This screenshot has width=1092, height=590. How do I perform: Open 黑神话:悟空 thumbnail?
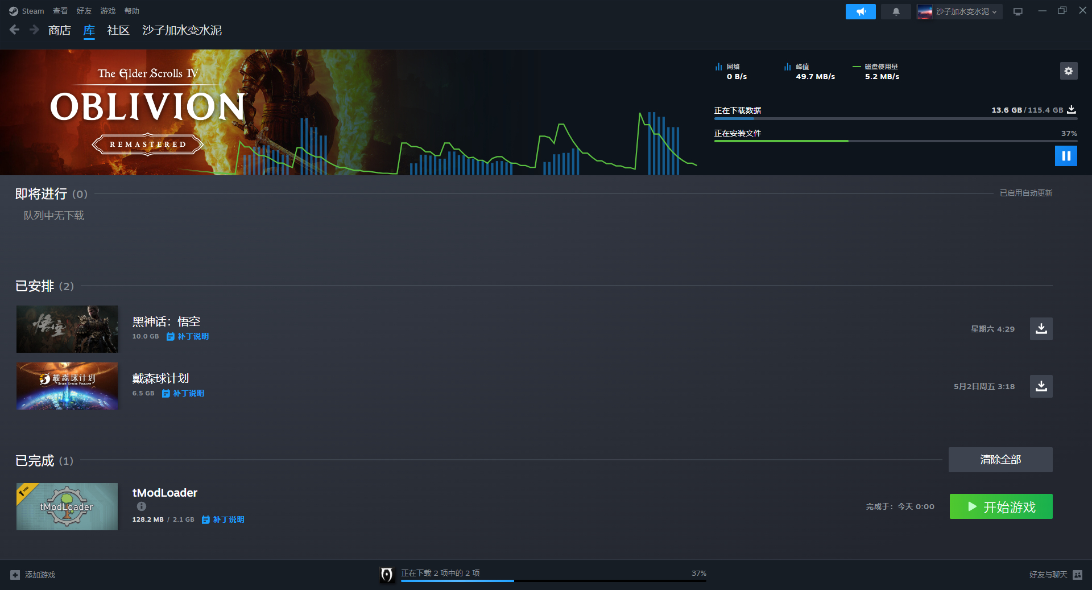[67, 329]
